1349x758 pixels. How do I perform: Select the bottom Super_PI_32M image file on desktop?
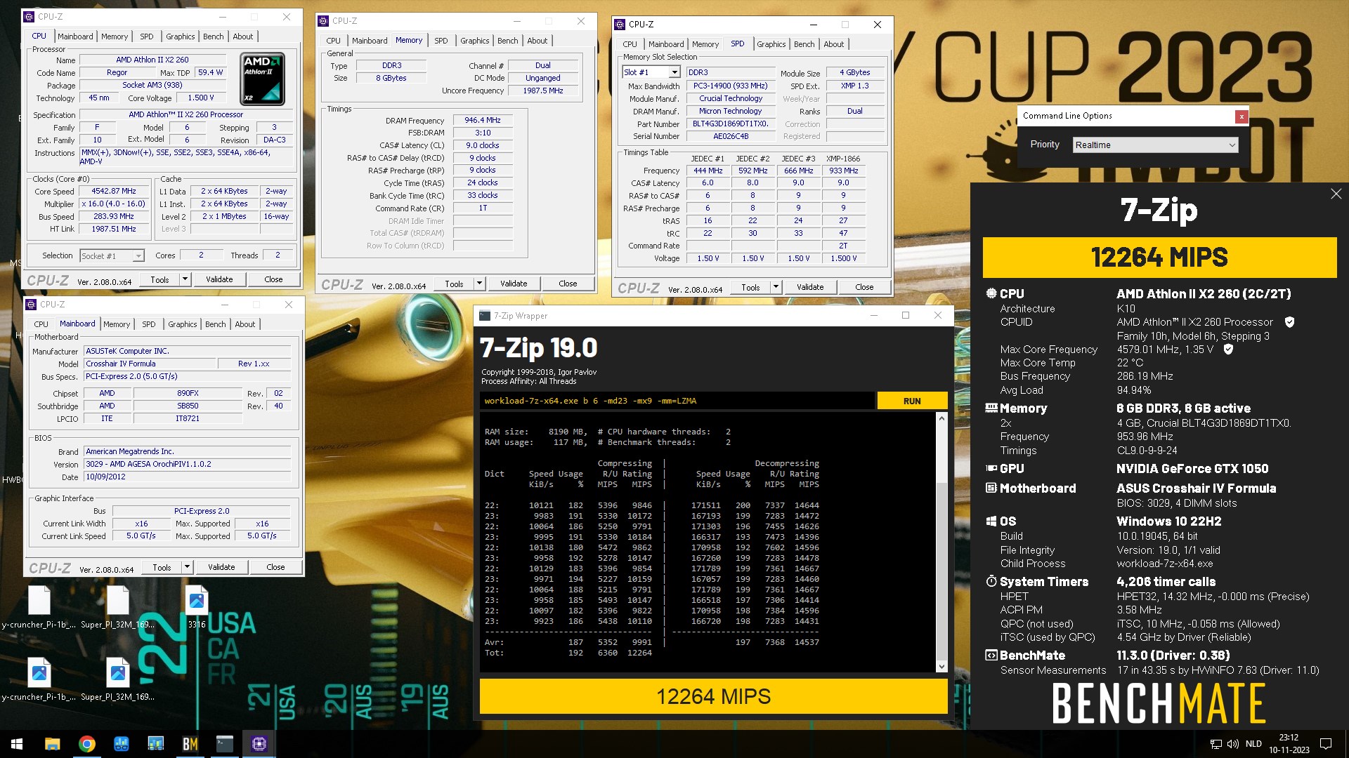click(x=118, y=679)
